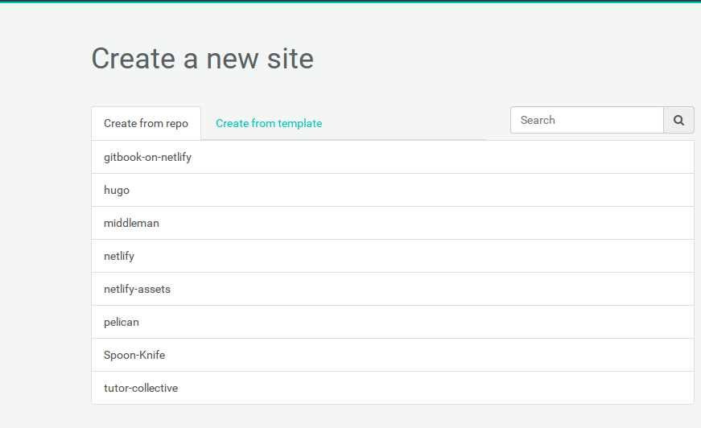The width and height of the screenshot is (701, 428).
Task: Select the pelican repo row
Action: pos(393,323)
